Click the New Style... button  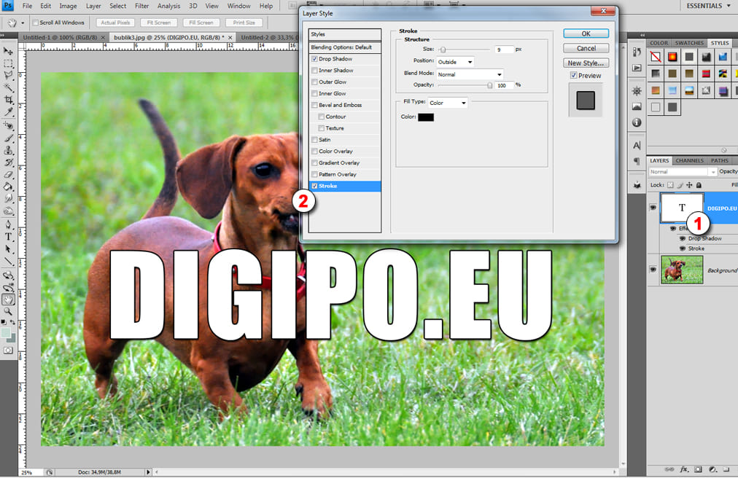point(586,63)
